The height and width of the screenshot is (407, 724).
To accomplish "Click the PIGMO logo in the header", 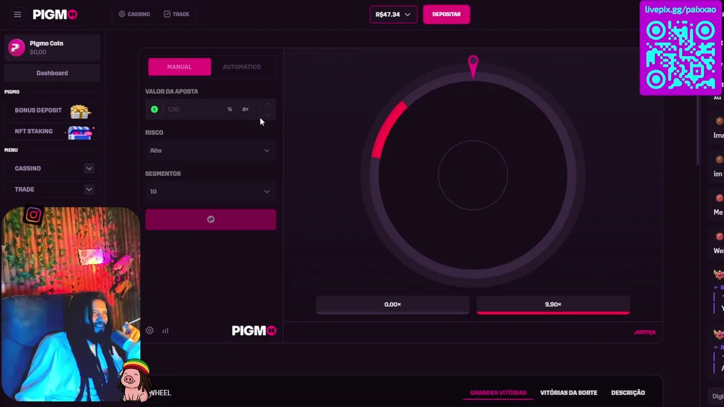I will pyautogui.click(x=55, y=15).
